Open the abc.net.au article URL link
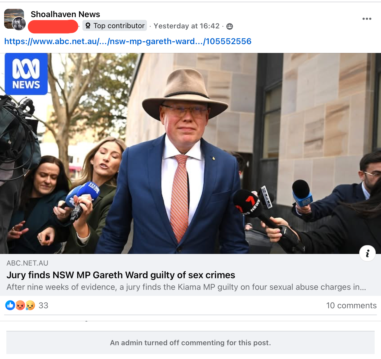The width and height of the screenshot is (381, 359). (128, 41)
